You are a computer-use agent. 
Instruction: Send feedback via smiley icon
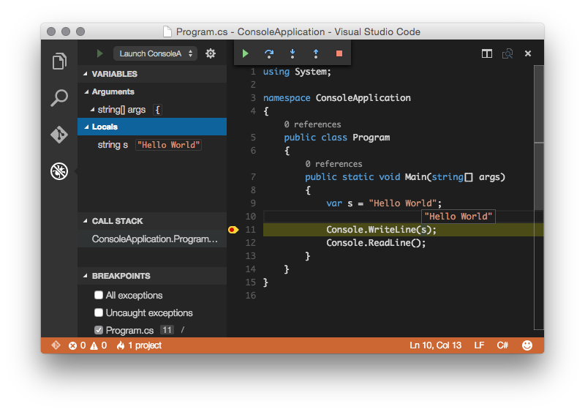[527, 345]
